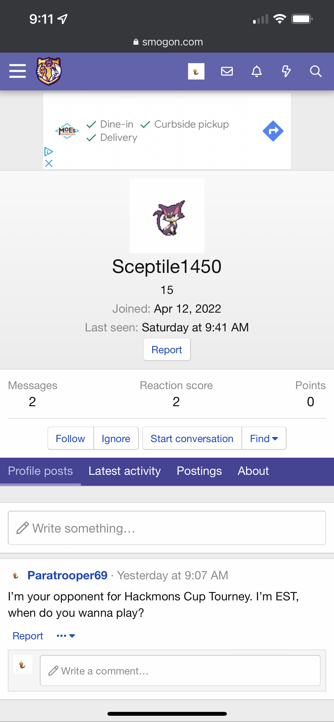Viewport: 334px width, 722px height.
Task: Switch to the Latest activity tab
Action: tap(125, 471)
